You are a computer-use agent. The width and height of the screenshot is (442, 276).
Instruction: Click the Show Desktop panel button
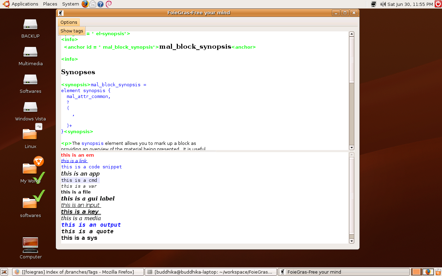tap(4, 272)
